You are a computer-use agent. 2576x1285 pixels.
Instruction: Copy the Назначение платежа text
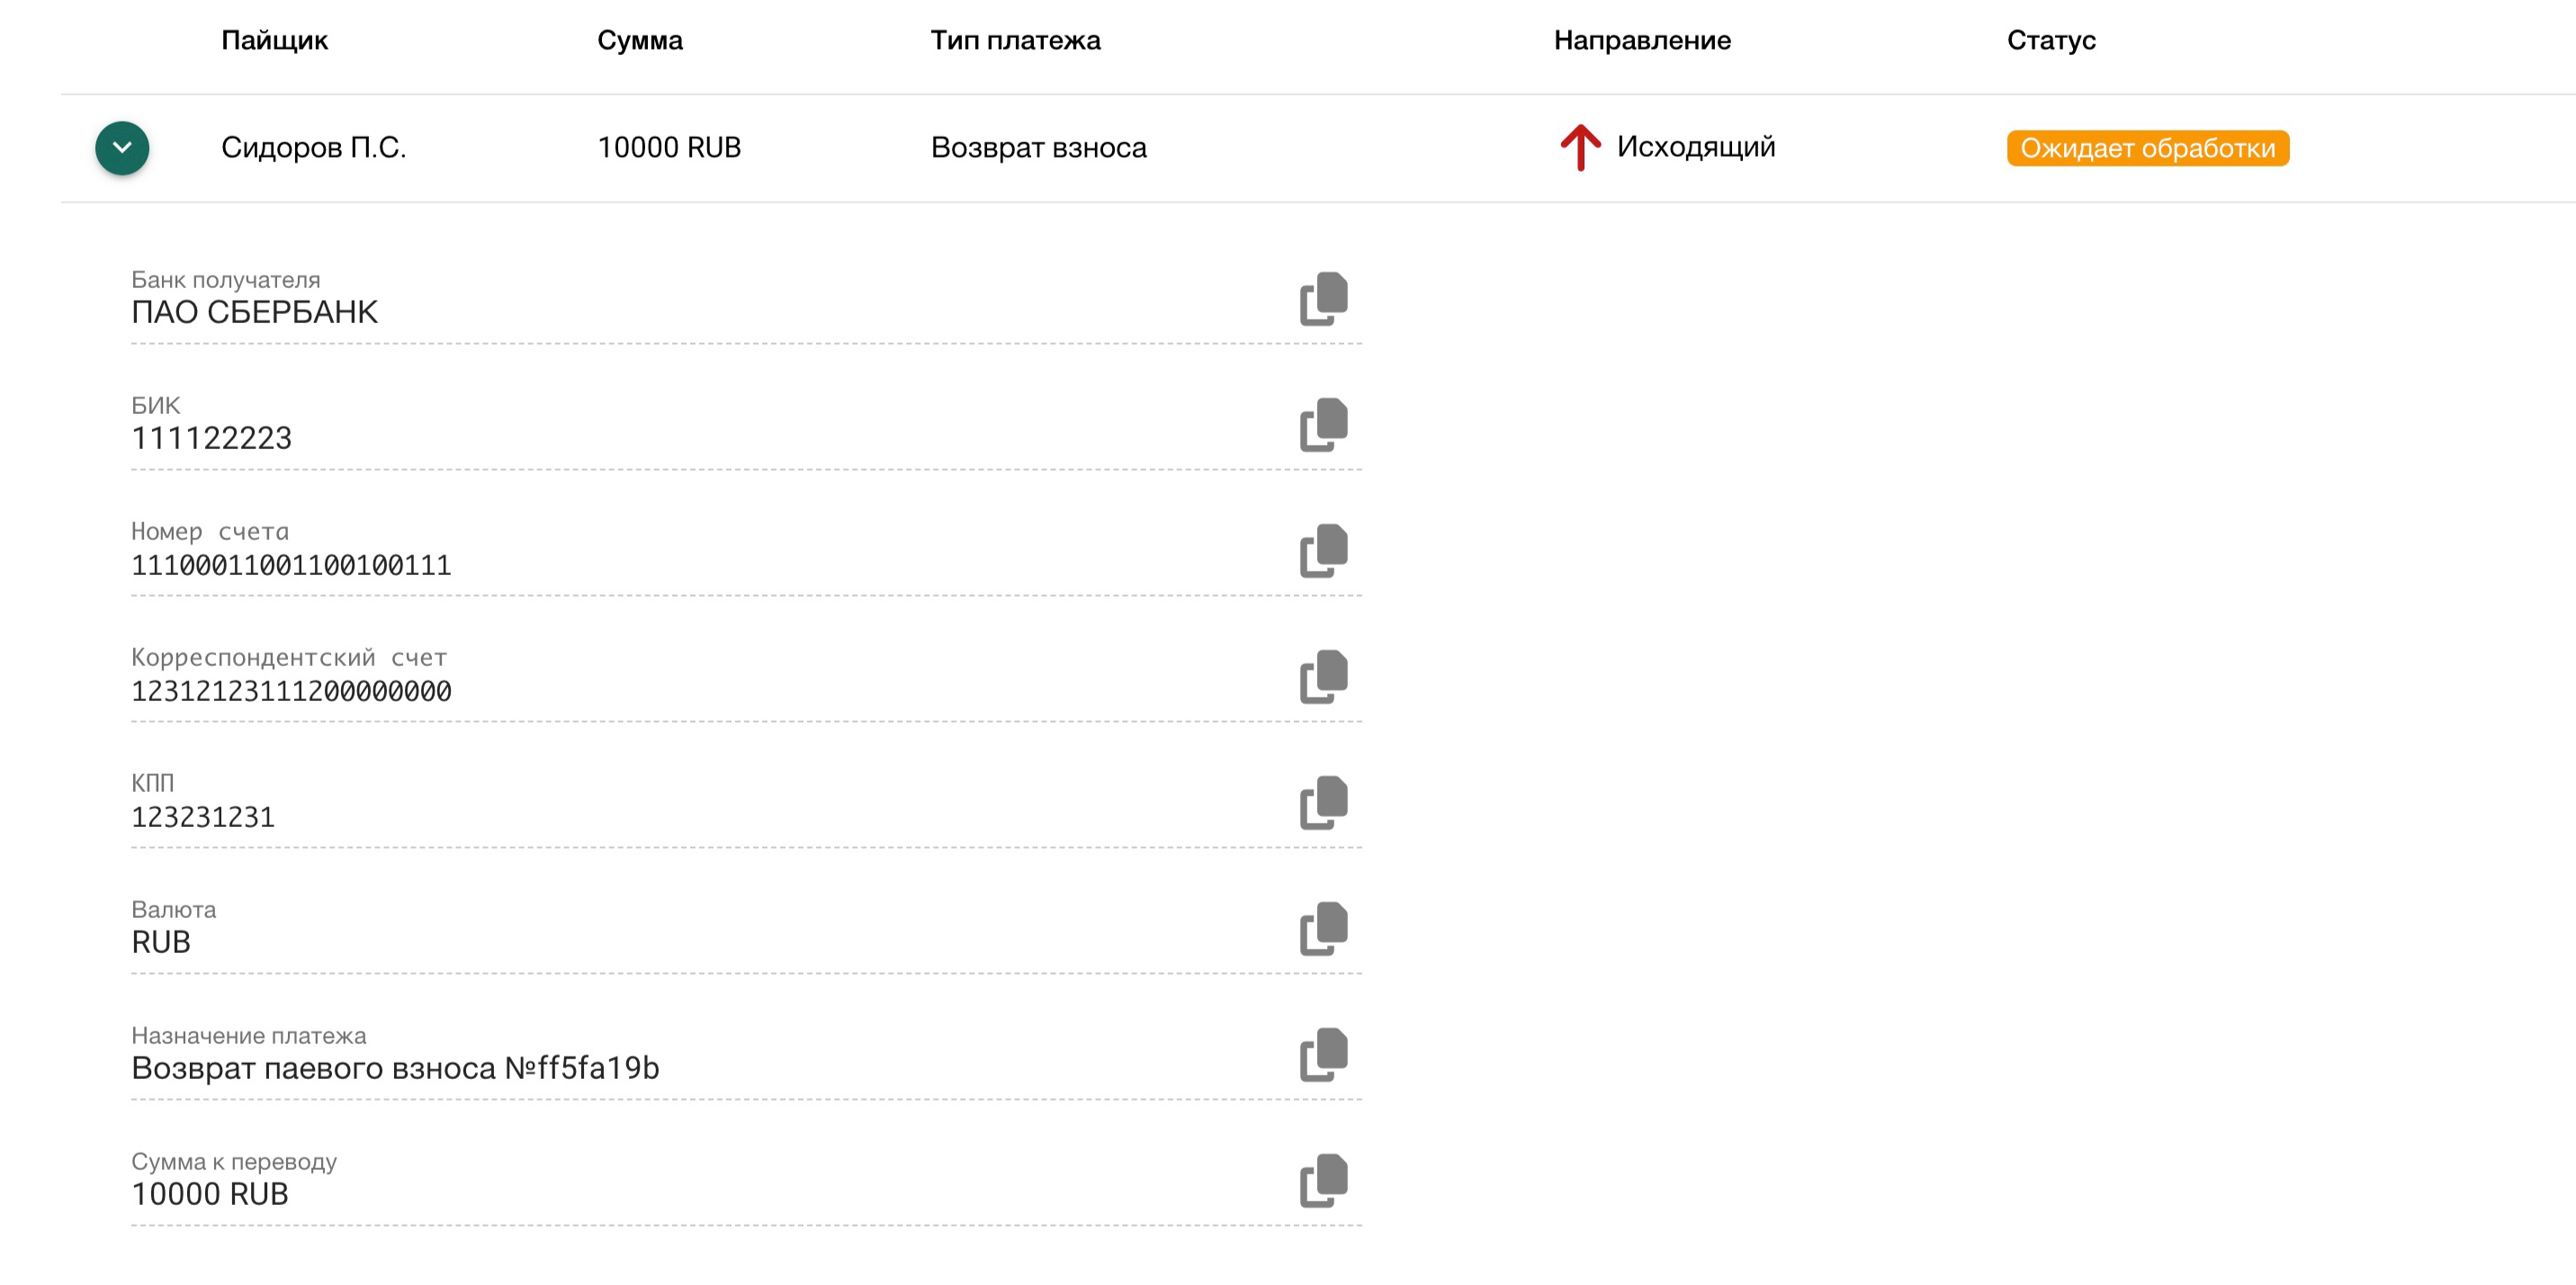coord(1323,1055)
